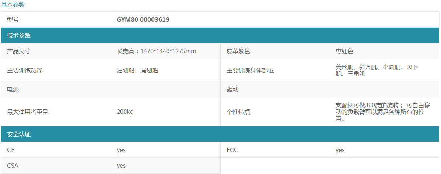
Task: Click the 技术参数 section header
Action: pyautogui.click(x=19, y=36)
